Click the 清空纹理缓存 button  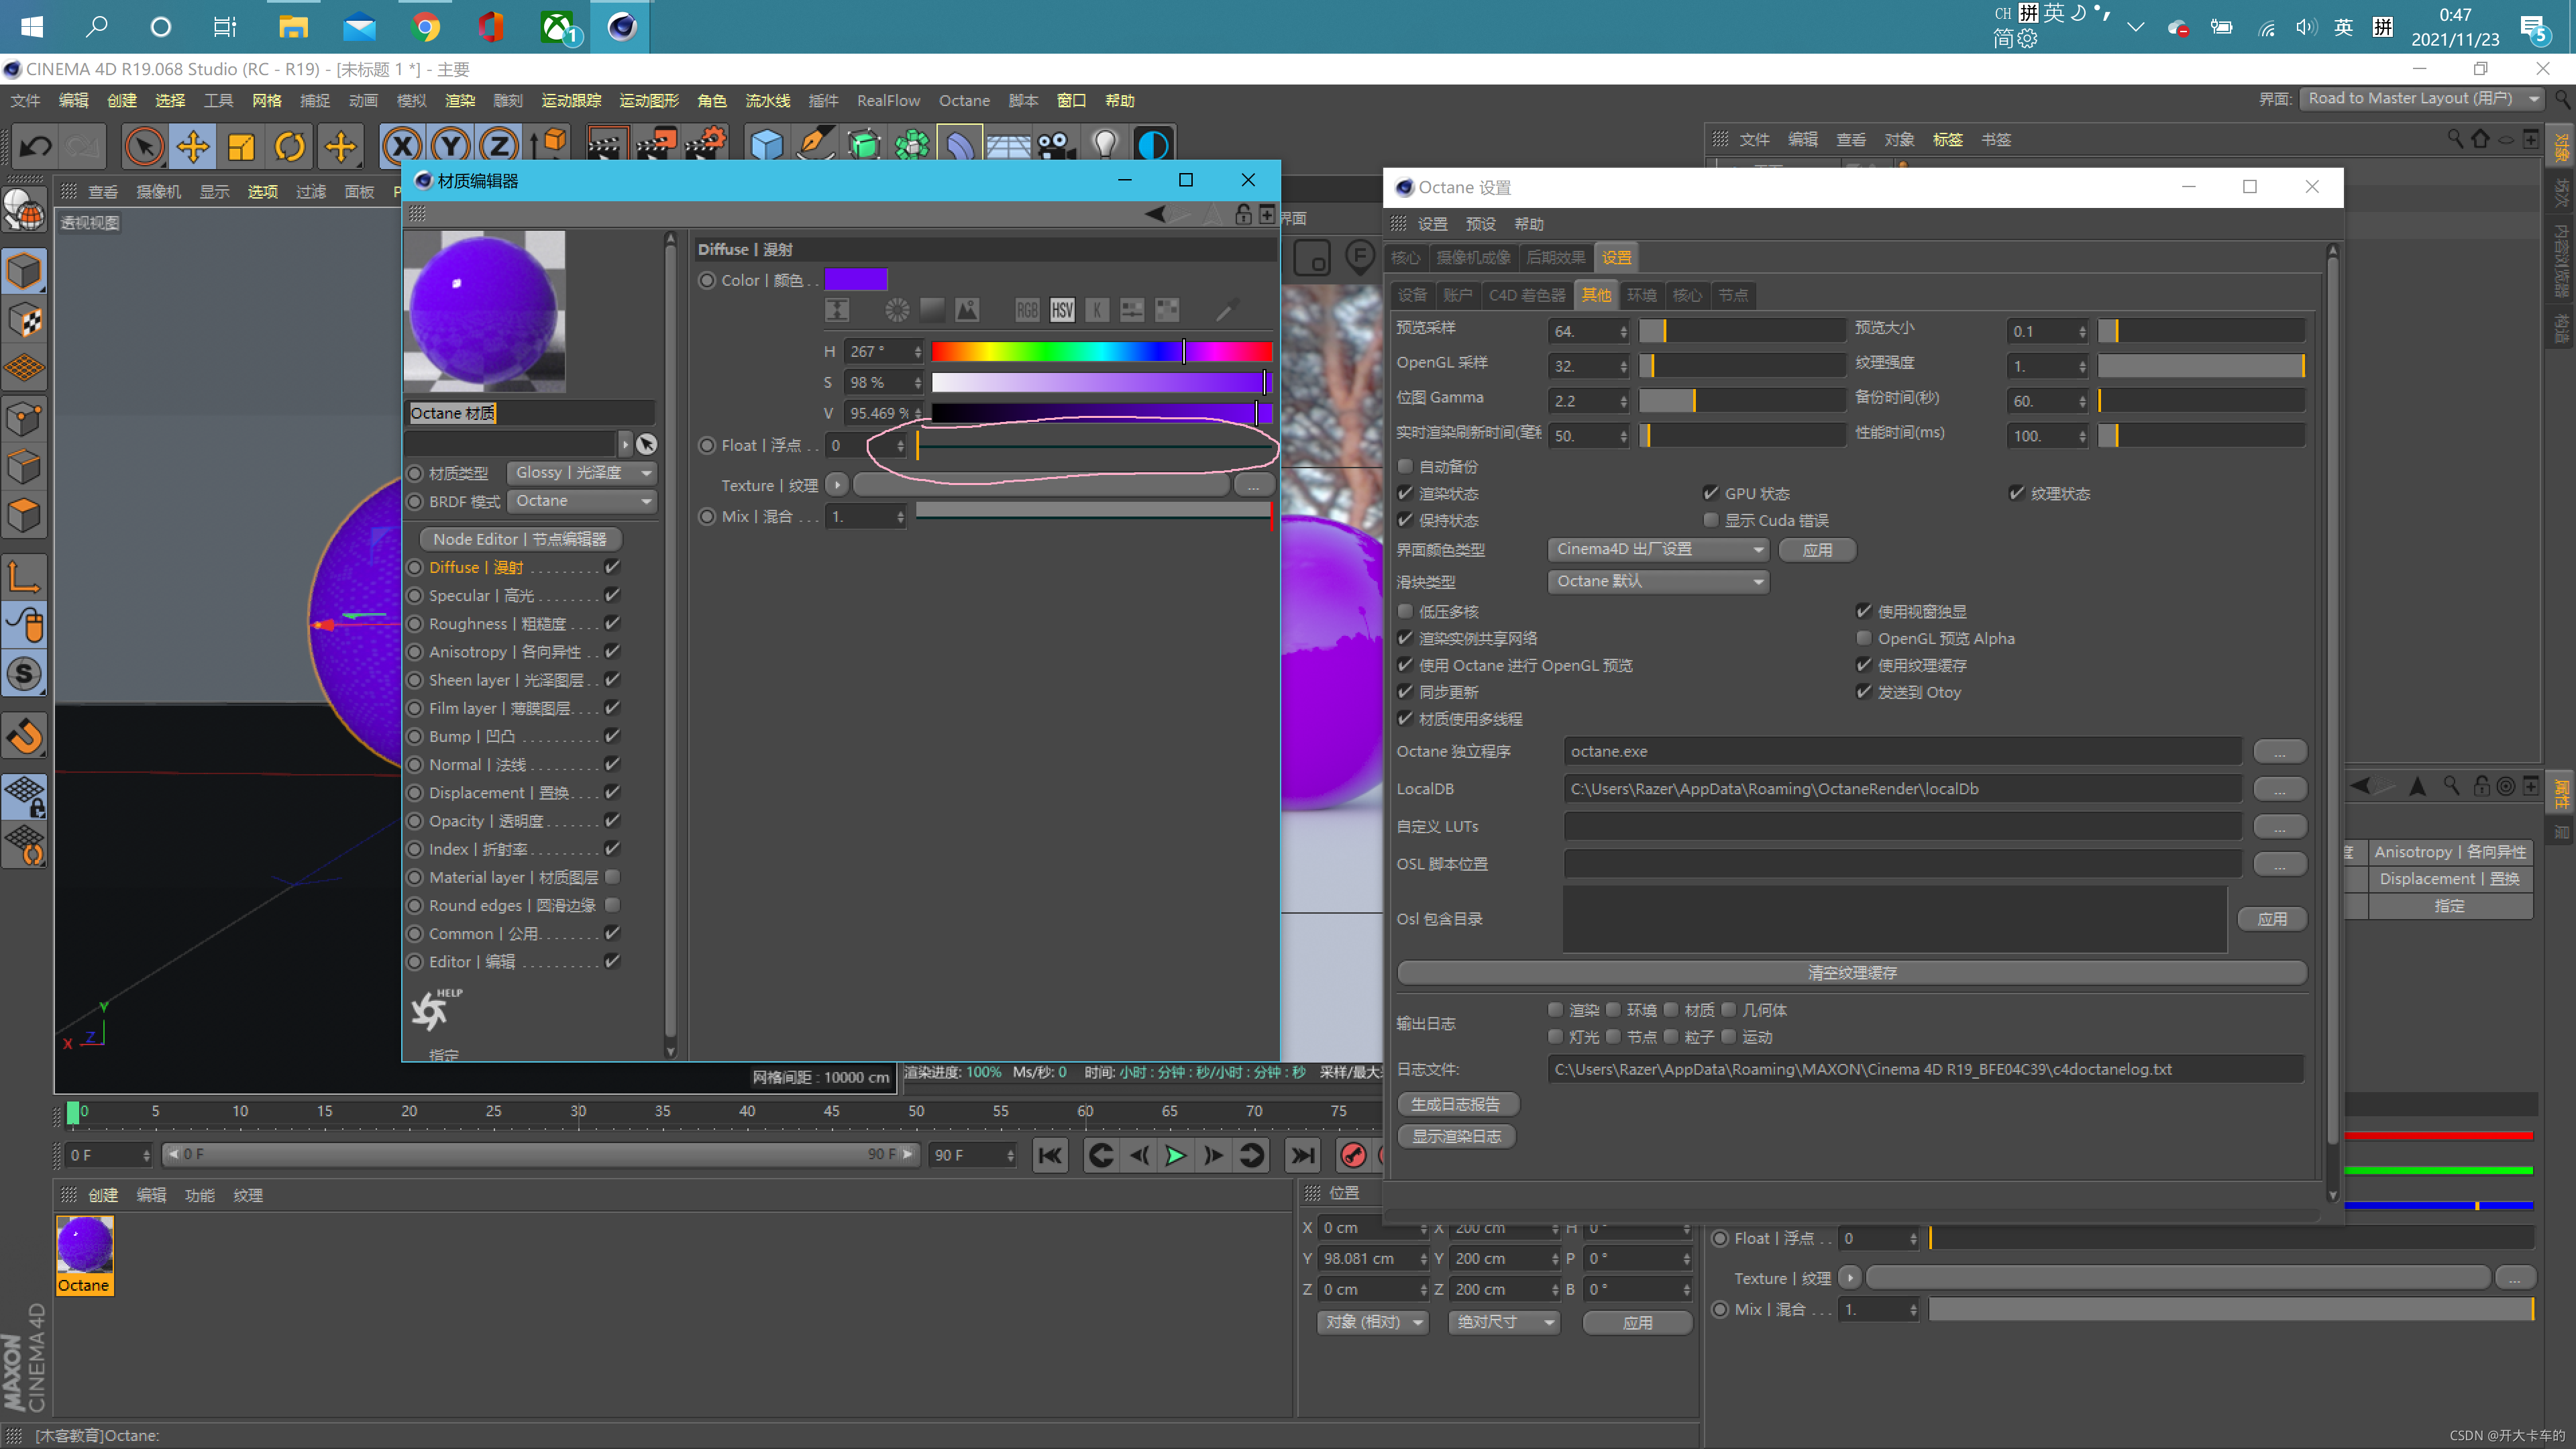(1851, 972)
